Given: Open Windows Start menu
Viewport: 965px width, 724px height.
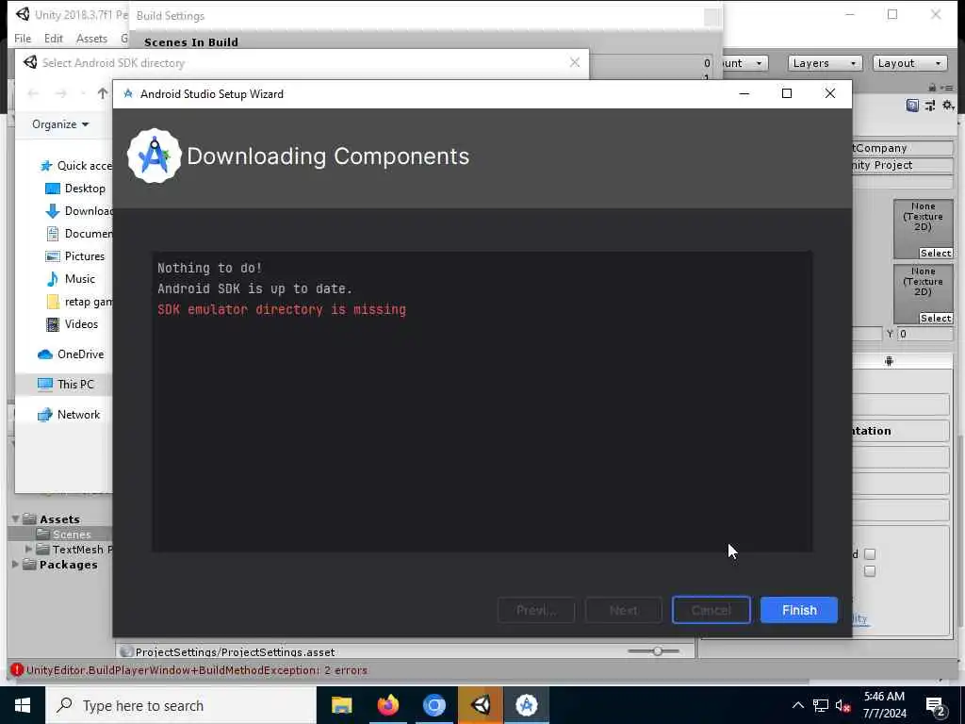Looking at the screenshot, I should coord(23,705).
